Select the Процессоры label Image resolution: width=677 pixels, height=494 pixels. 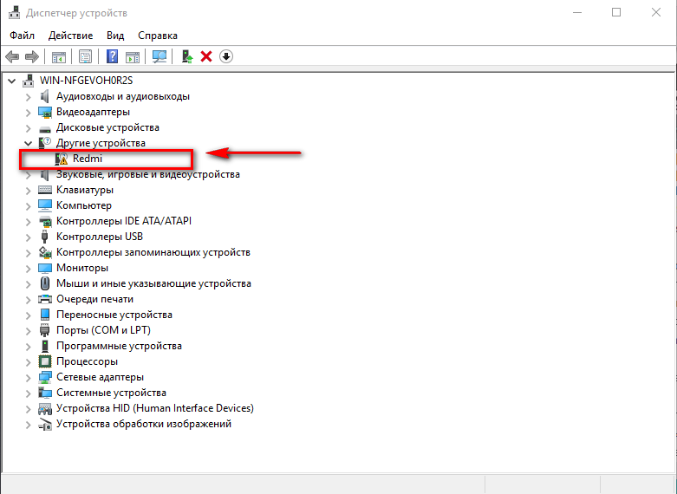[x=88, y=361]
